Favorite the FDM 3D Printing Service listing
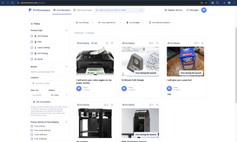The width and height of the screenshot is (237, 142). click(157, 105)
